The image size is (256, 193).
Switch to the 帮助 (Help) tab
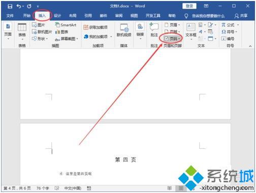pyautogui.click(x=172, y=16)
